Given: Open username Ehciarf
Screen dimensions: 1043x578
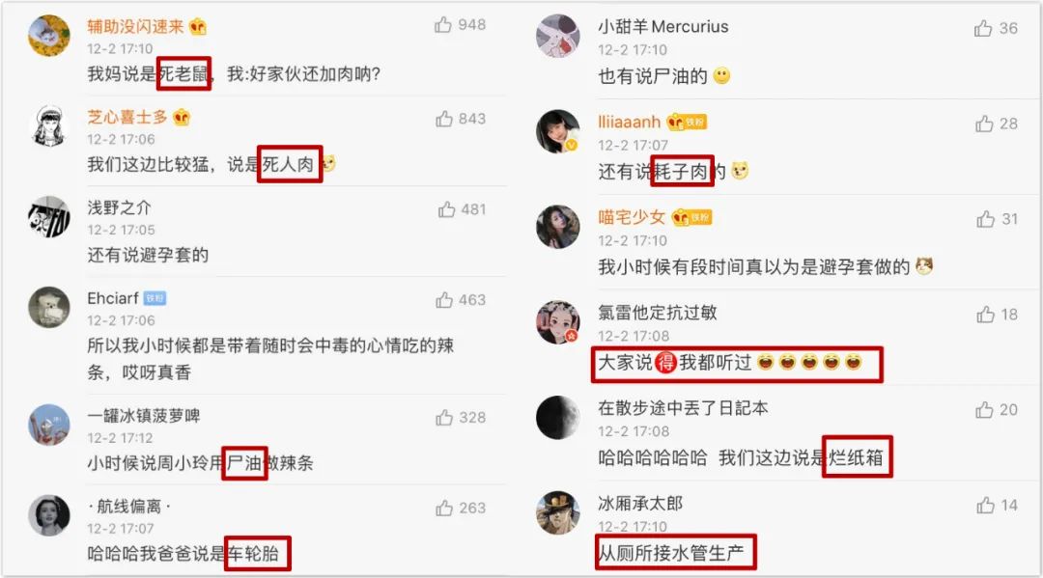Looking at the screenshot, I should point(113,298).
